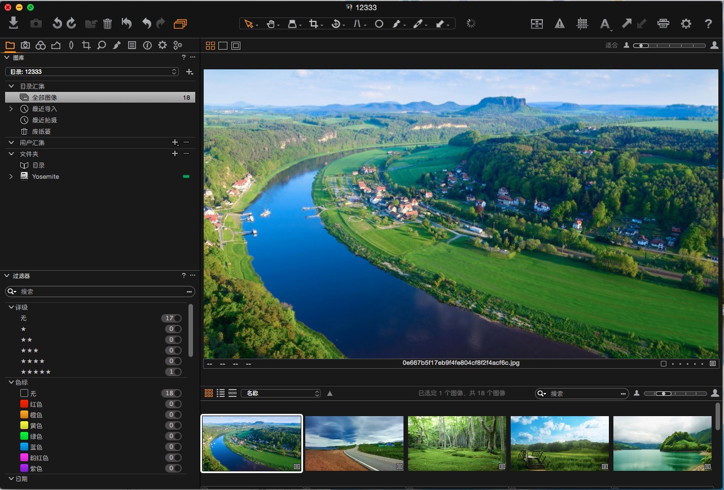Move the selected image to the trash
This screenshot has height=490, width=724.
[x=107, y=24]
